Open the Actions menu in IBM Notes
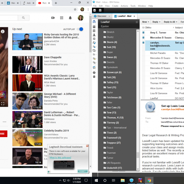Viewport: 184px width, 184px height. (x=124, y=6)
